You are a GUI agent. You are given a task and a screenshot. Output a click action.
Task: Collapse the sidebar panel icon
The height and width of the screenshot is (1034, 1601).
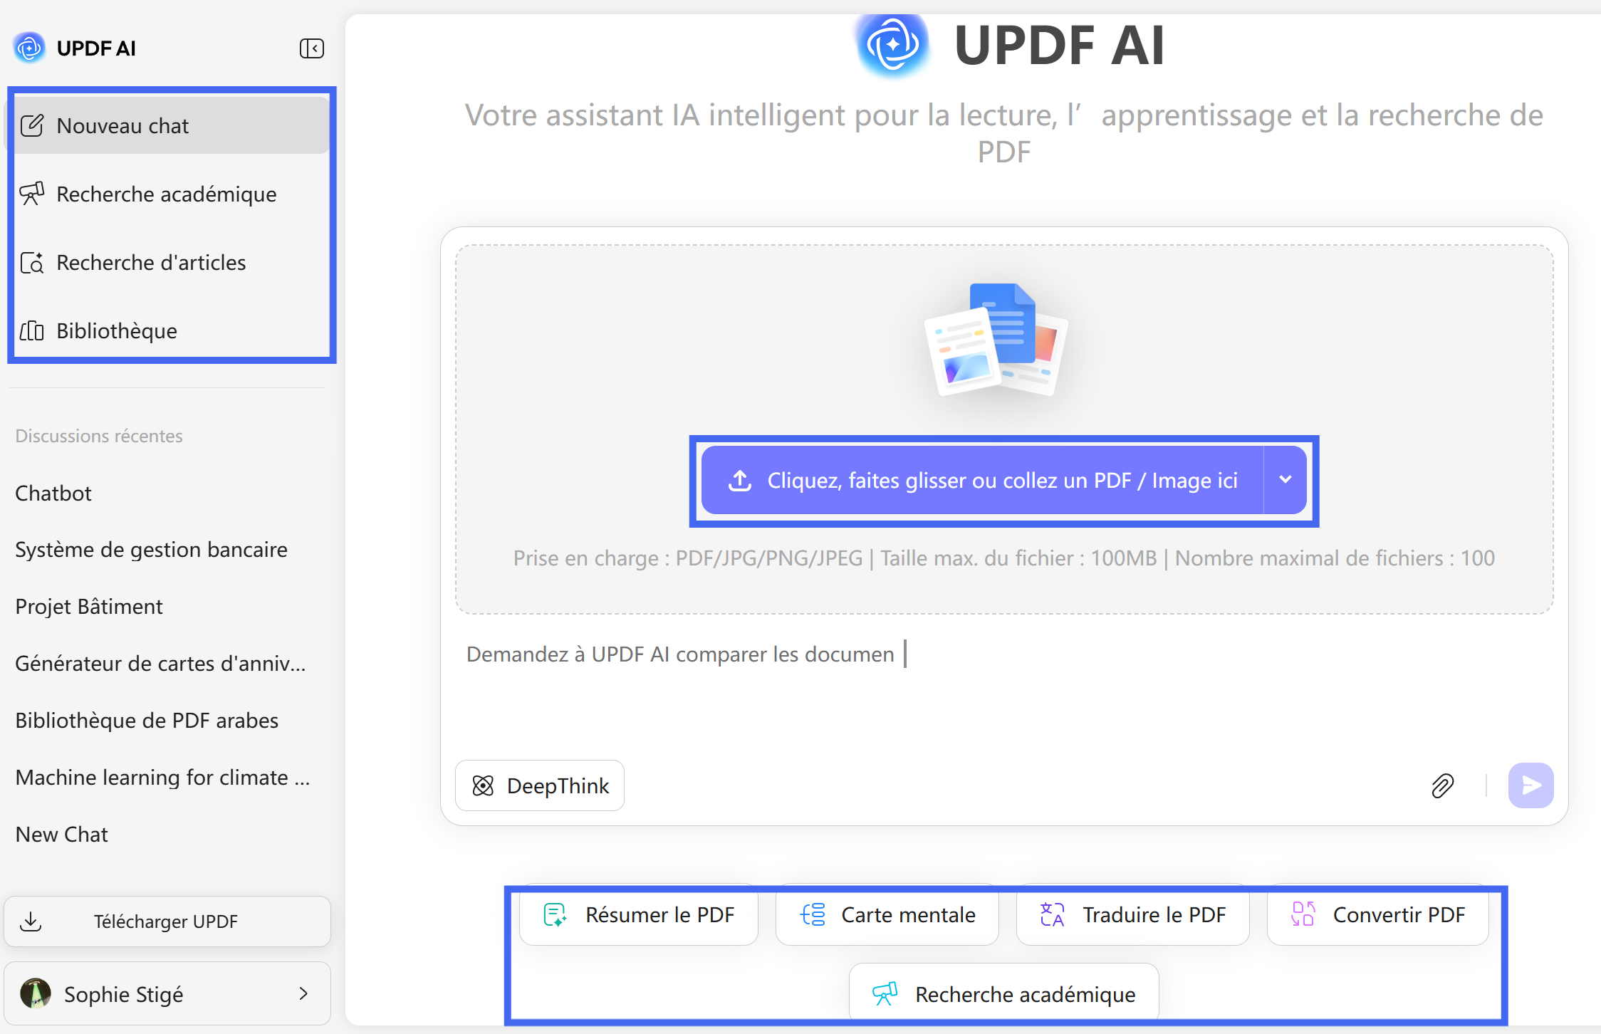[x=311, y=48]
